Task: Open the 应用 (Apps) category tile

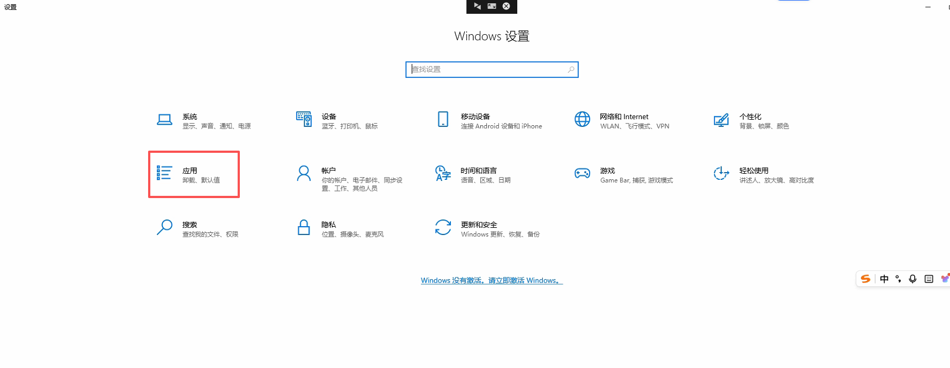Action: (194, 174)
